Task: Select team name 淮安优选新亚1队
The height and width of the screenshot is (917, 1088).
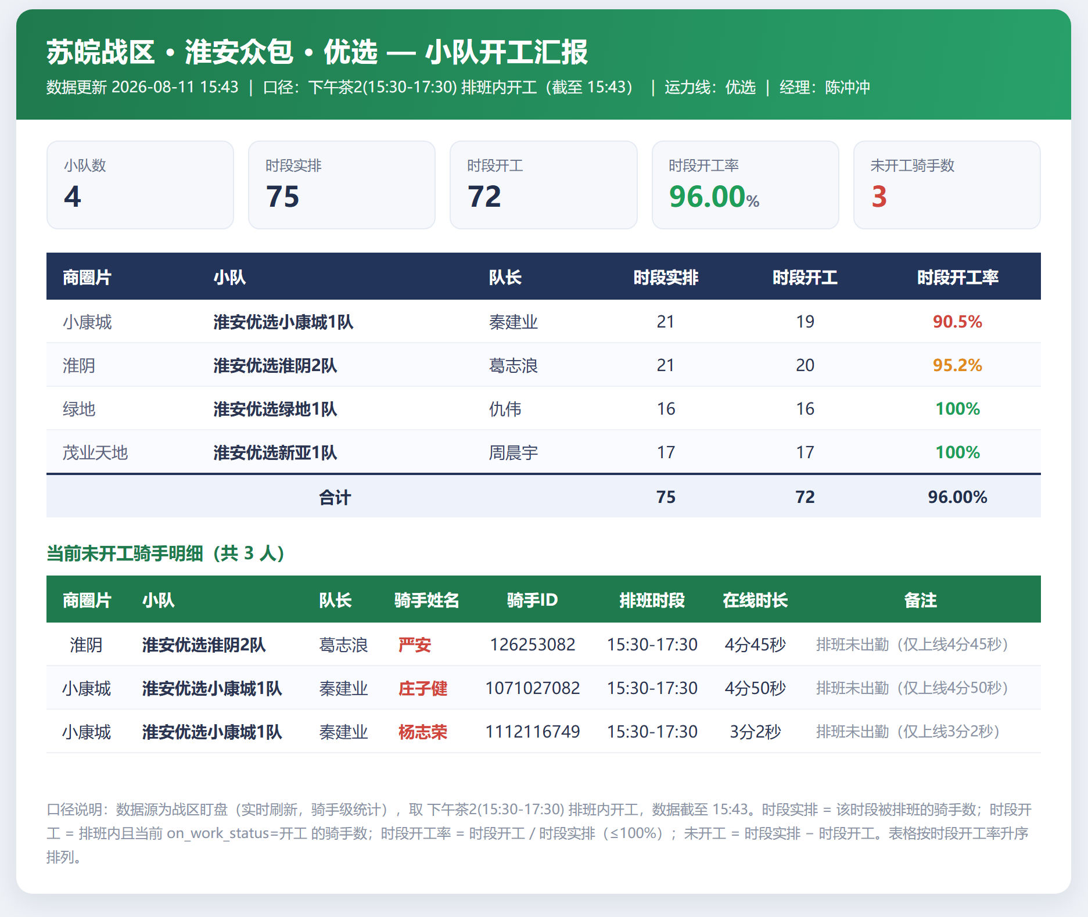Action: pos(275,452)
